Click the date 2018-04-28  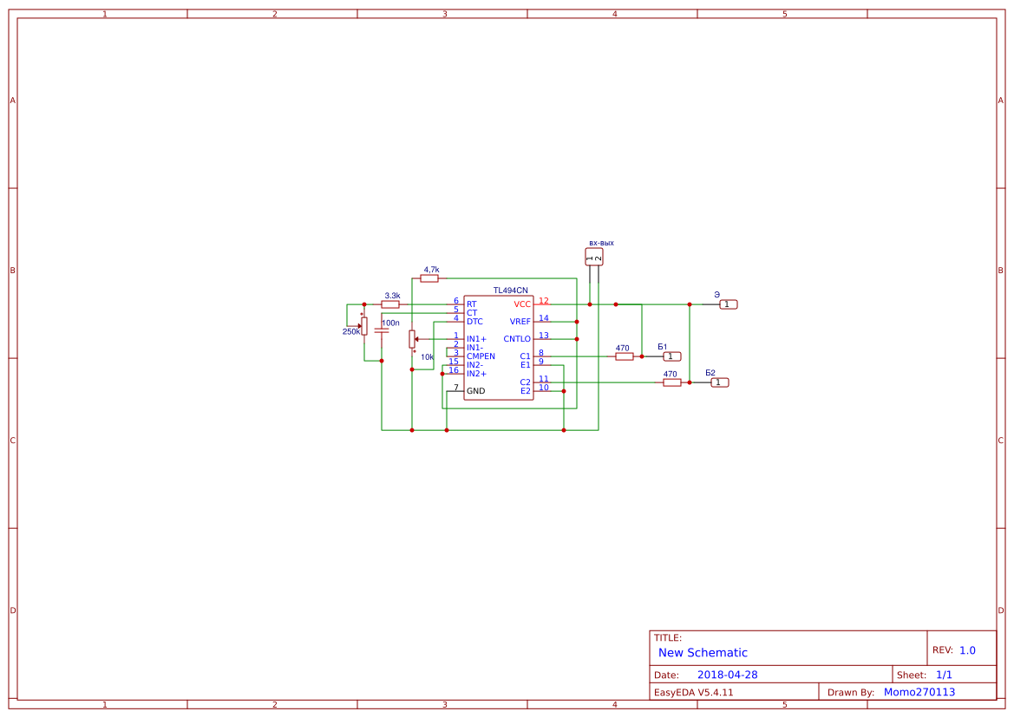[728, 675]
